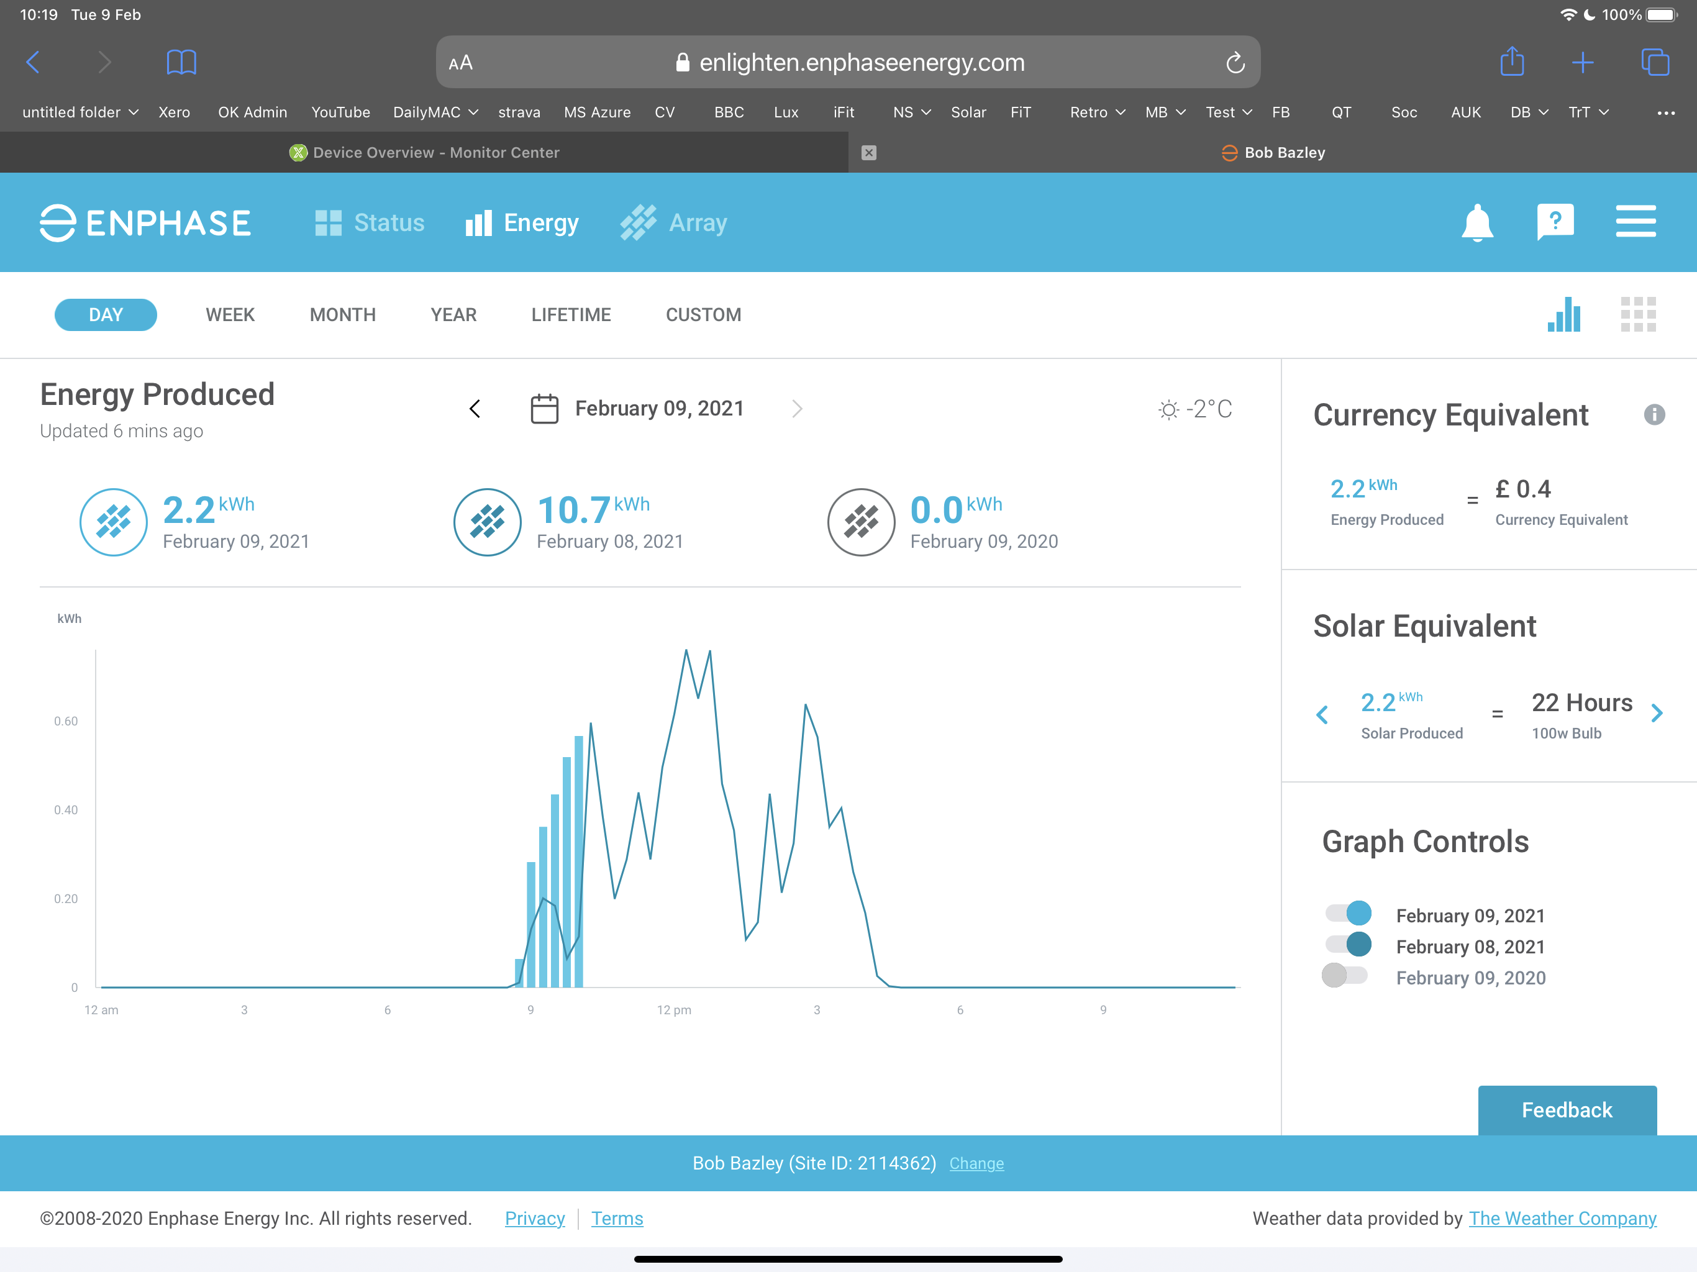1697x1272 pixels.
Task: Open reader AA text size menu
Action: click(460, 63)
